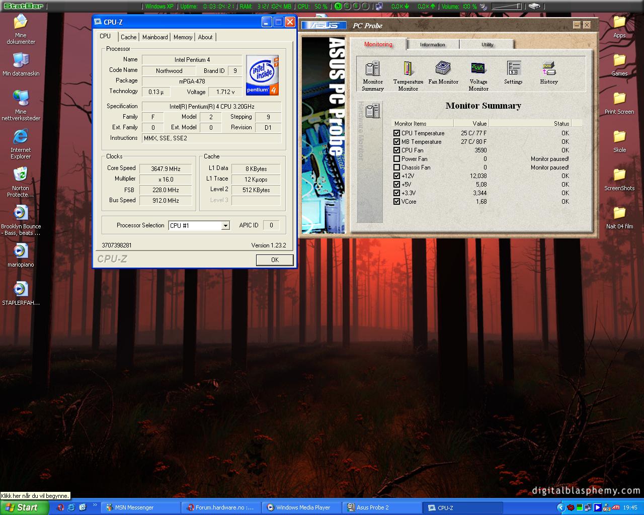644x515 pixels.
Task: Click the Monitor Items column header
Action: pos(423,124)
